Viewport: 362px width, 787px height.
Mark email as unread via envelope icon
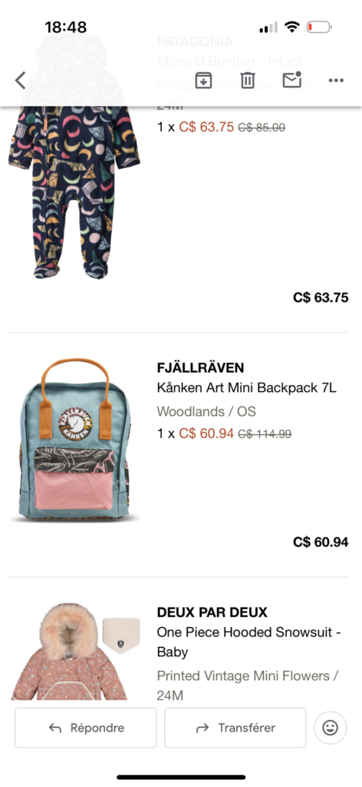(x=292, y=80)
